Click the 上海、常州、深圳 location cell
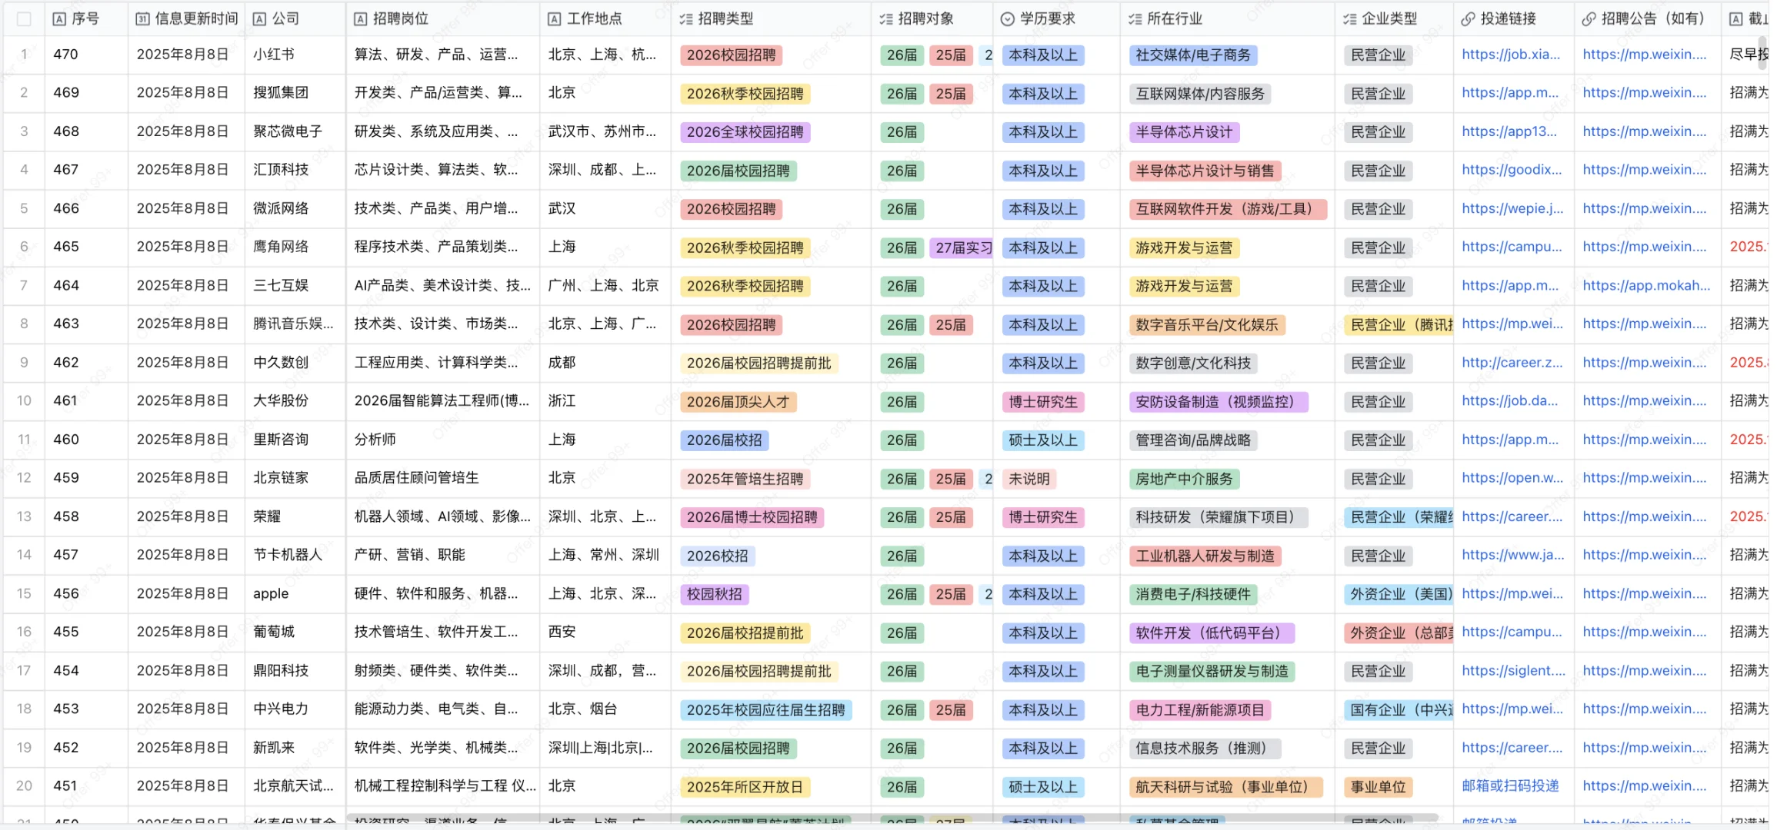The width and height of the screenshot is (1777, 830). click(x=604, y=555)
